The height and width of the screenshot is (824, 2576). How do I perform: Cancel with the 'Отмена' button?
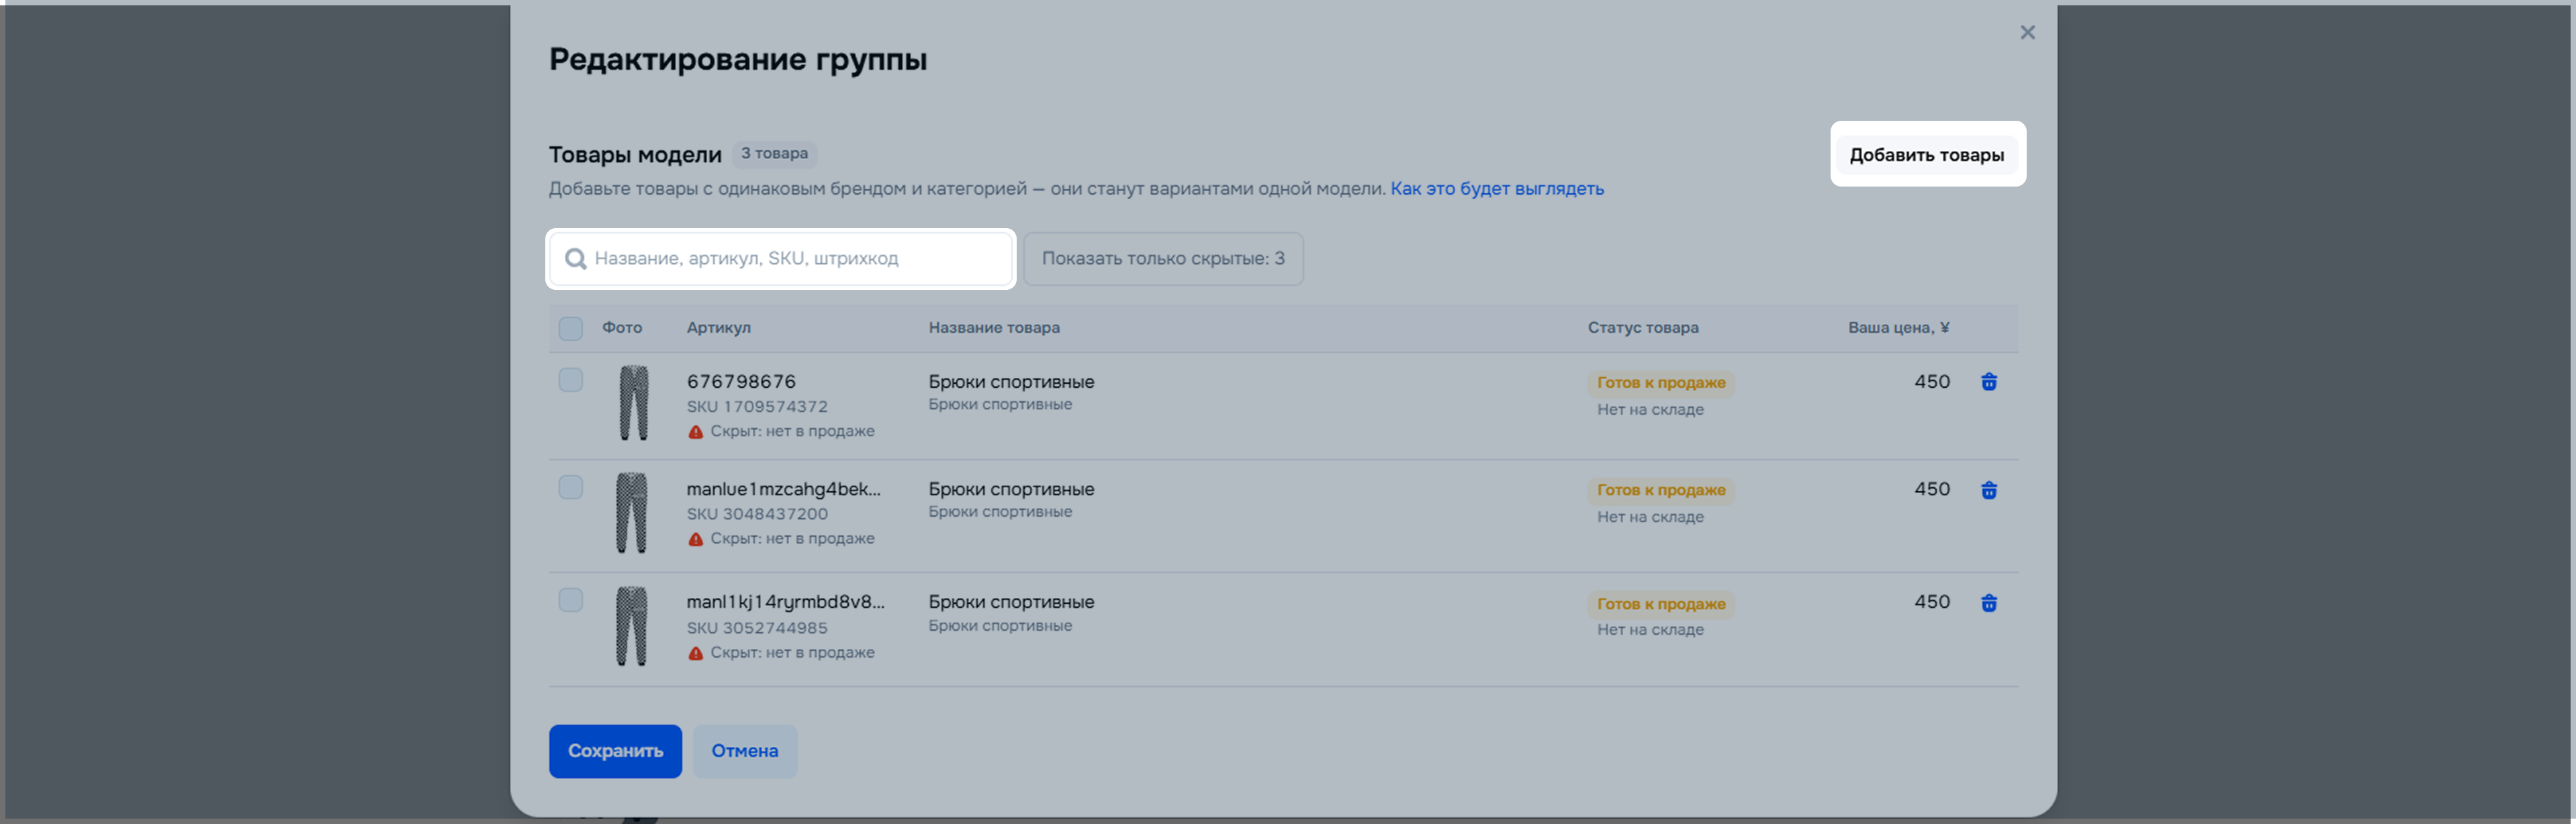pos(744,750)
